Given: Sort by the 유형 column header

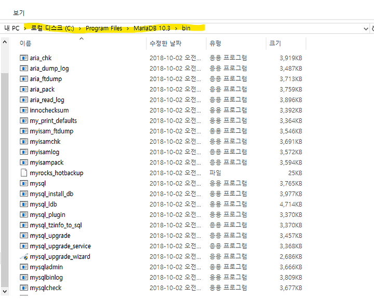Looking at the screenshot, I should point(215,43).
